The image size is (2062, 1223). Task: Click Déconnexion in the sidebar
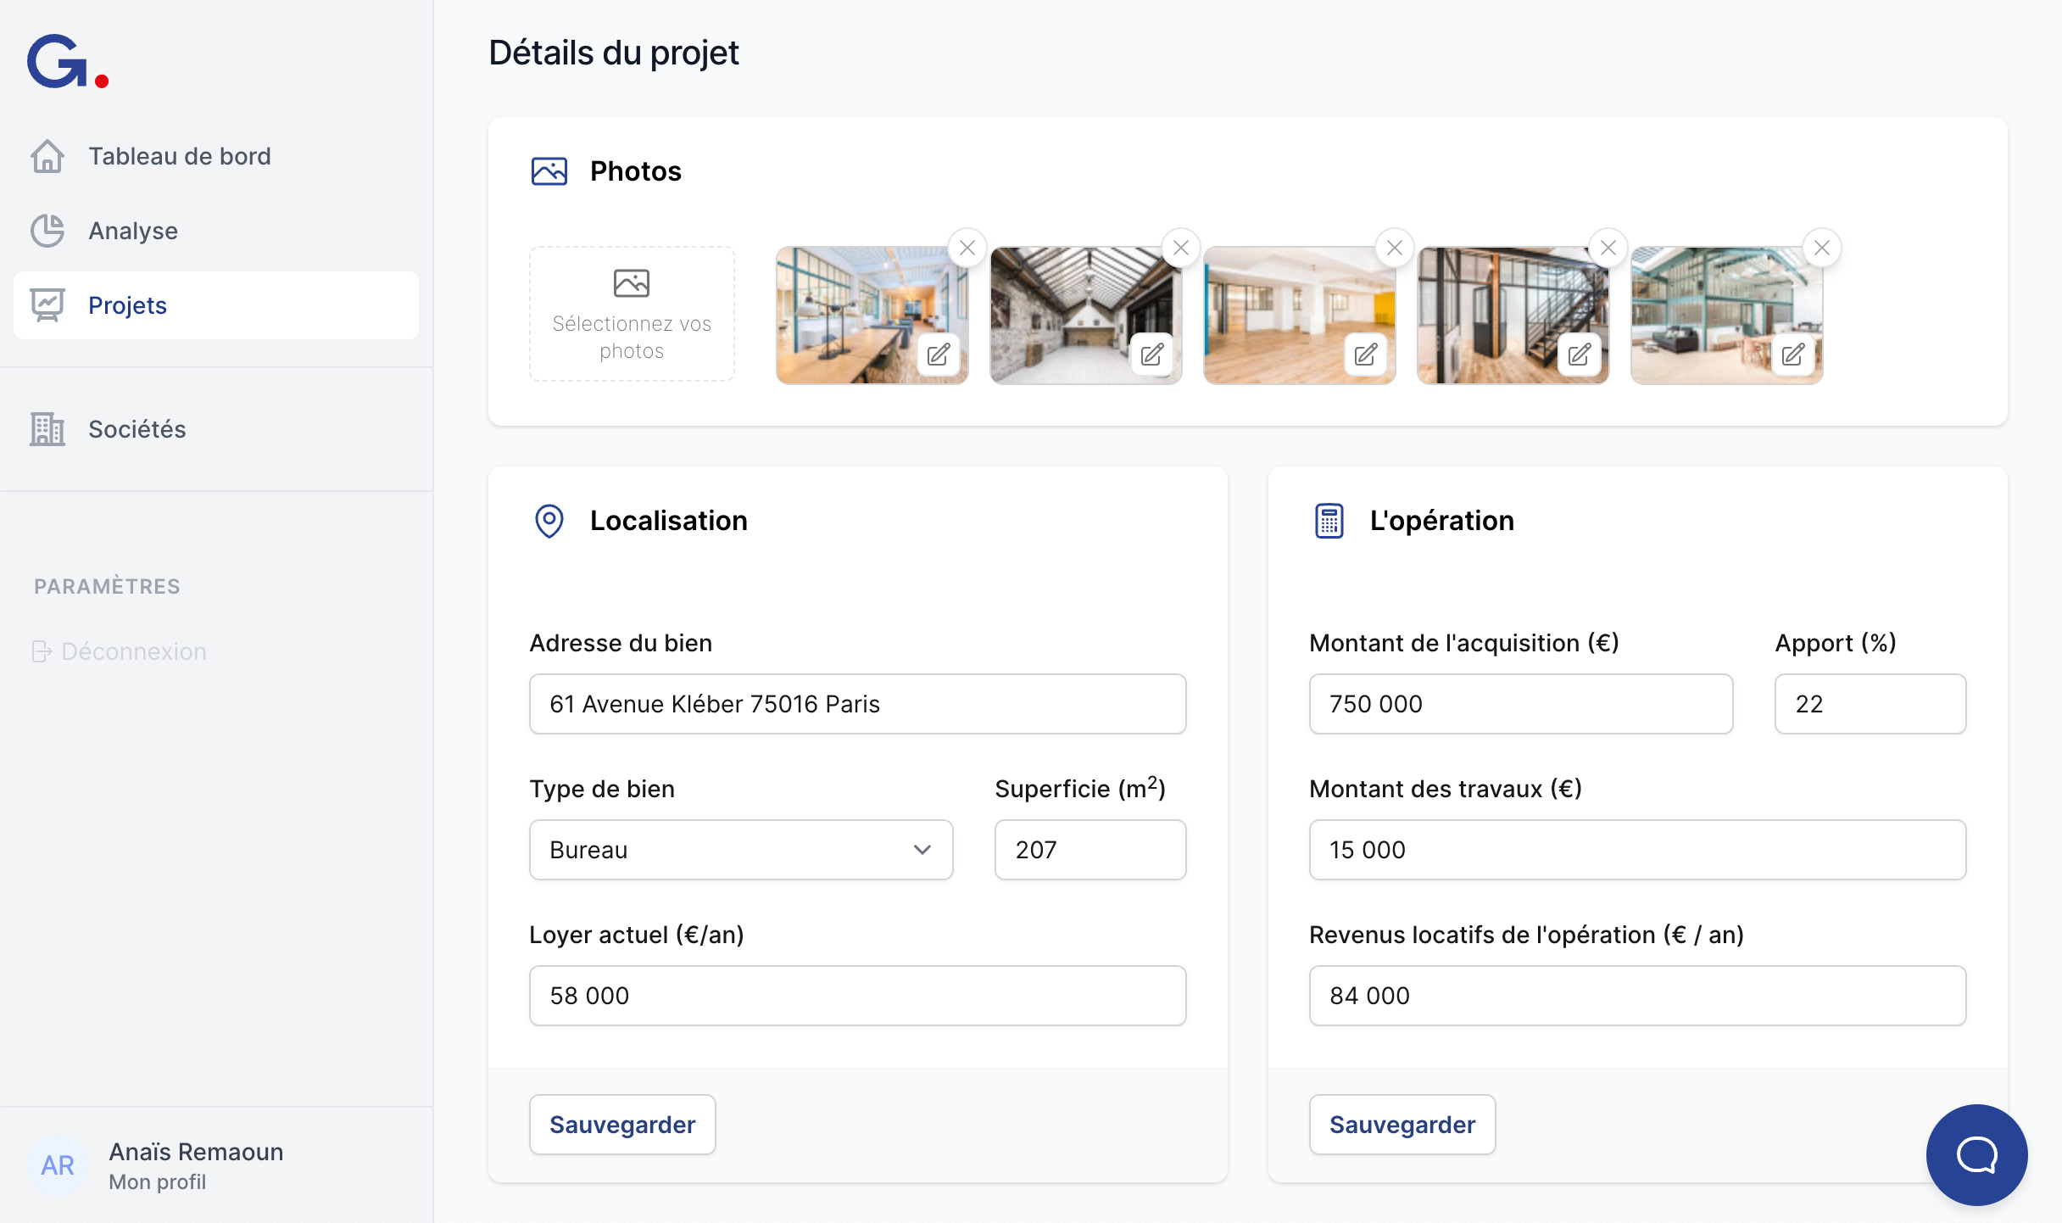point(133,651)
